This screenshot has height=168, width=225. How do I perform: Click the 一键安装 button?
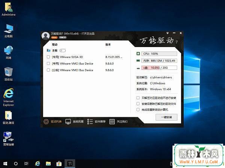coord(166,117)
